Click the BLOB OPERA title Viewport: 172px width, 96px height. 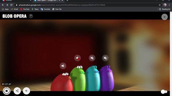point(15,16)
